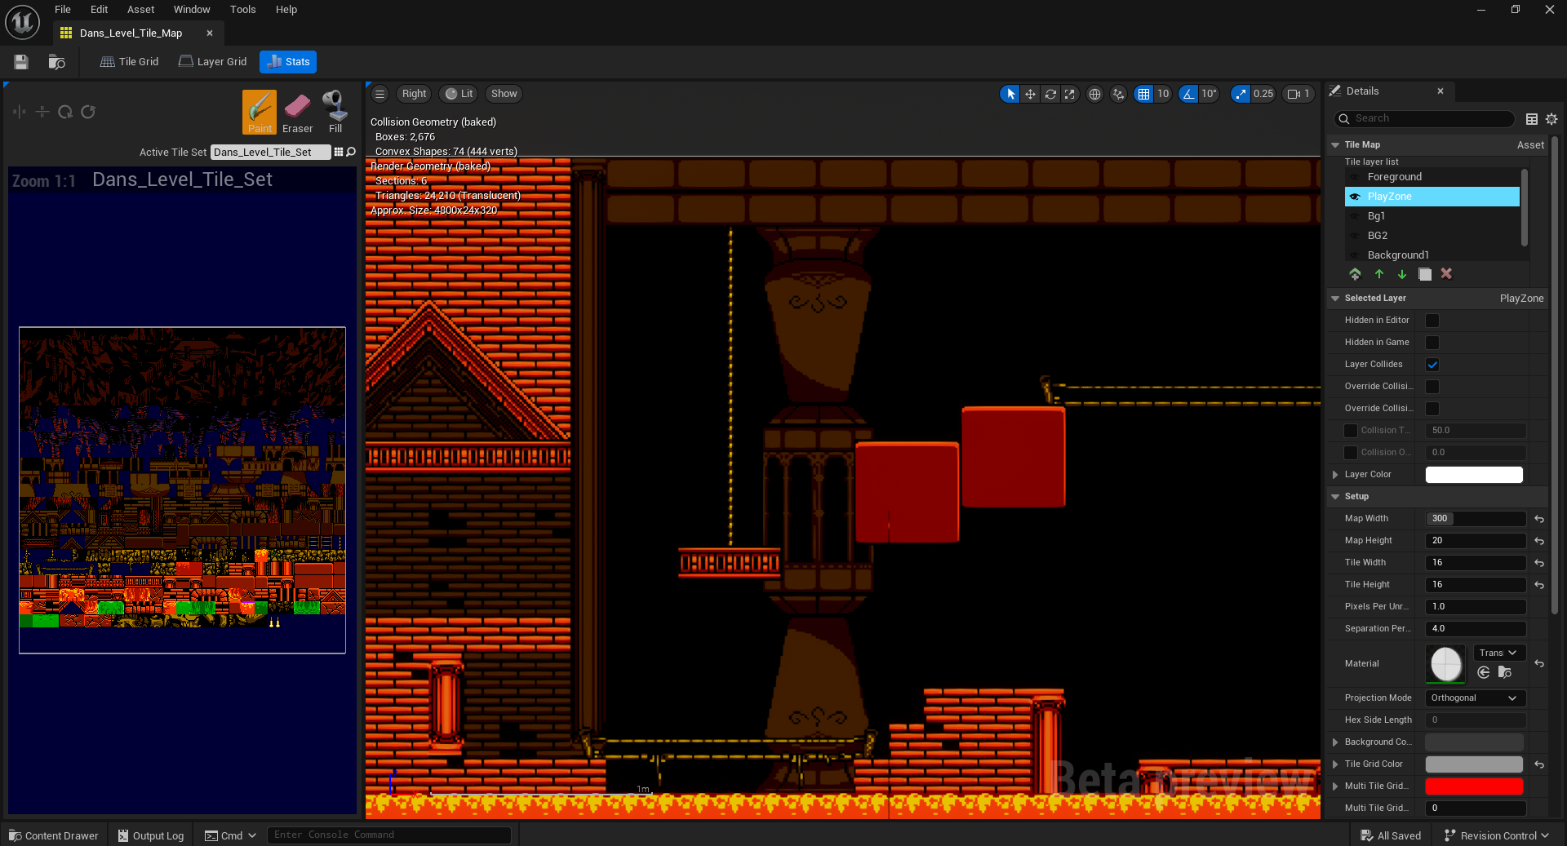Activate the translate gizmo tool
1567x846 pixels.
1030,94
